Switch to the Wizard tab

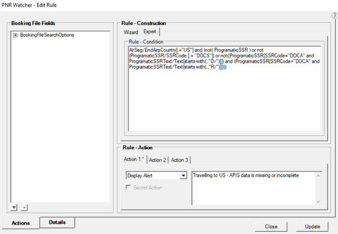pos(131,33)
